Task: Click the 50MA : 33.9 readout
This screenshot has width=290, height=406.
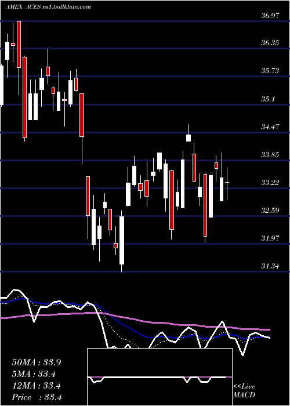Action: (36, 362)
